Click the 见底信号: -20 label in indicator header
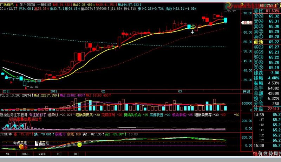281x162 pixels. click(x=112, y=115)
